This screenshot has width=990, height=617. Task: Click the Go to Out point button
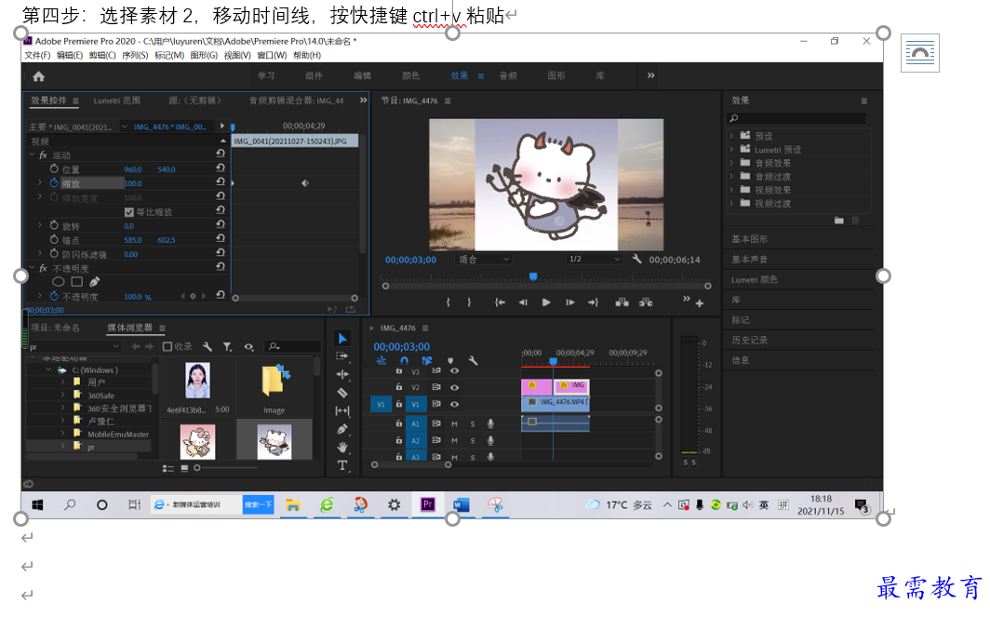tap(594, 302)
